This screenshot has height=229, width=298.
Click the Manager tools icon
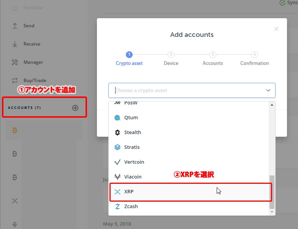[15, 62]
